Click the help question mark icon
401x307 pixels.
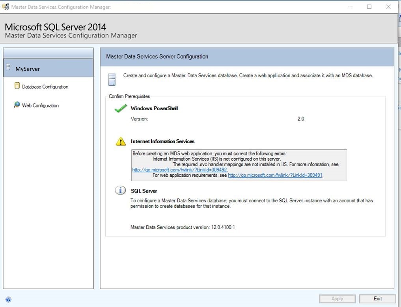coord(8,300)
